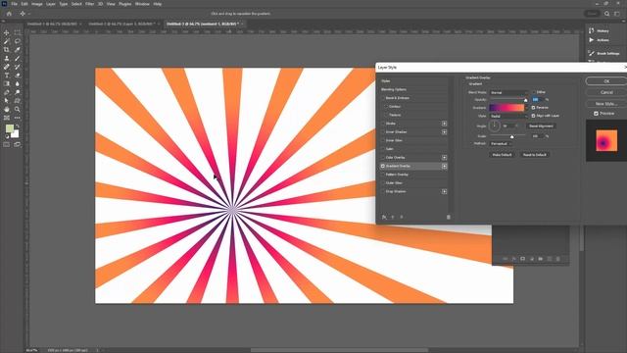Viewport: 627px width, 353px height.
Task: Open the Method dropdown
Action: pyautogui.click(x=501, y=143)
